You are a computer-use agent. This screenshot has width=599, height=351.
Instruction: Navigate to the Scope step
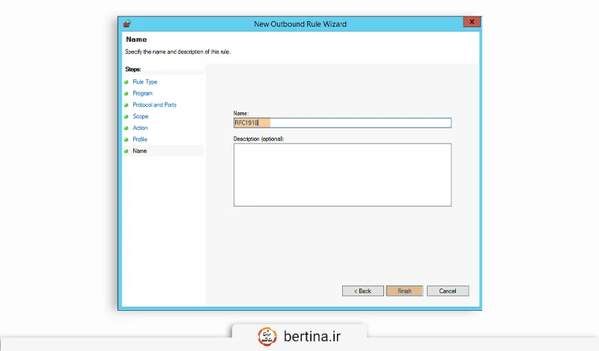(x=141, y=117)
